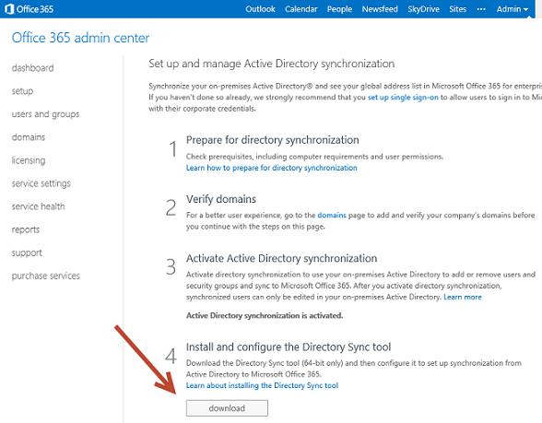Open People in the top navigation
The height and width of the screenshot is (423, 542).
(x=339, y=9)
